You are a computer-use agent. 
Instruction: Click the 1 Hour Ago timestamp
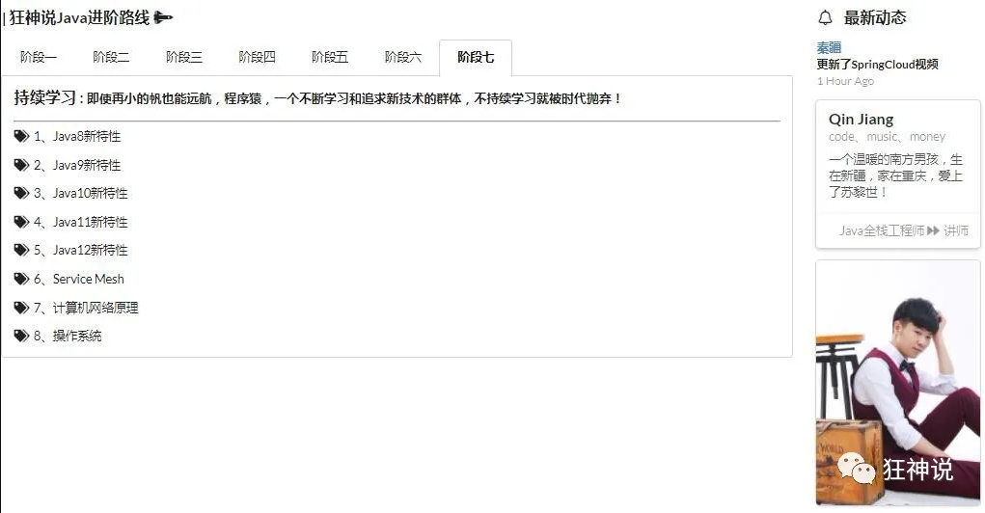tap(845, 81)
